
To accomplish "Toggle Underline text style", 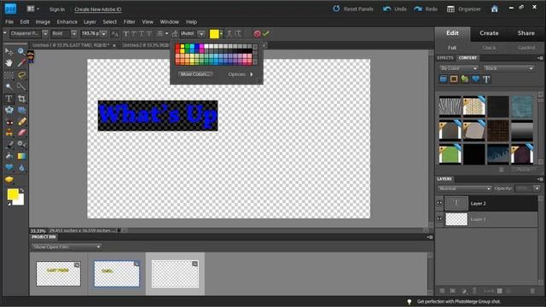I will click(142, 34).
